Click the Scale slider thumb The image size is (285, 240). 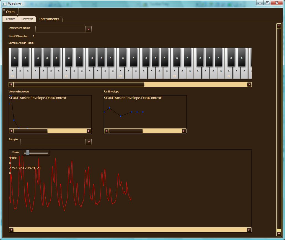coord(28,153)
